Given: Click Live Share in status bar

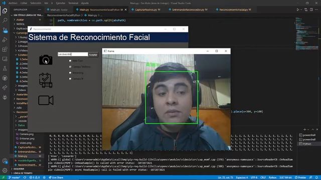Looking at the screenshot, I should pos(56,177).
